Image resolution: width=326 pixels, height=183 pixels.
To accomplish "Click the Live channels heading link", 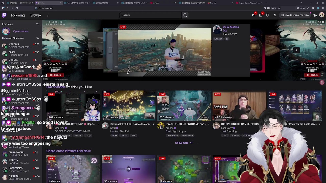I will pyautogui.click(x=56, y=87).
